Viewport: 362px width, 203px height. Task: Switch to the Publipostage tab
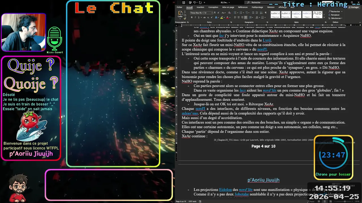point(257,7)
